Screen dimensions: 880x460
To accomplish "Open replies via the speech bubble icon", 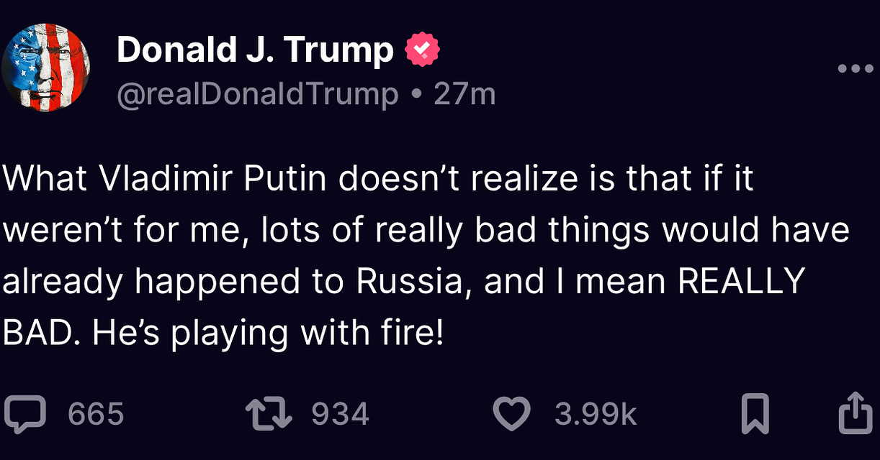I will coord(24,415).
